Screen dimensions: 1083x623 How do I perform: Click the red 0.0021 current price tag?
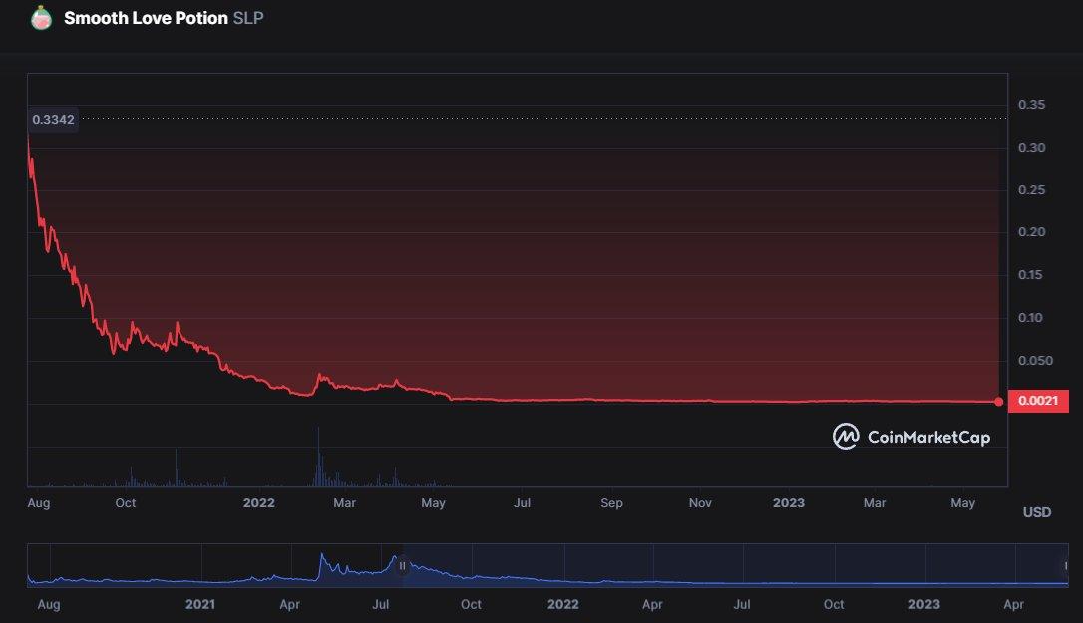pos(1039,402)
